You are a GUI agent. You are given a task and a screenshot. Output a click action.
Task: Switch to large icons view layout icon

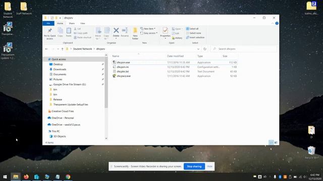pyautogui.click(x=276, y=142)
